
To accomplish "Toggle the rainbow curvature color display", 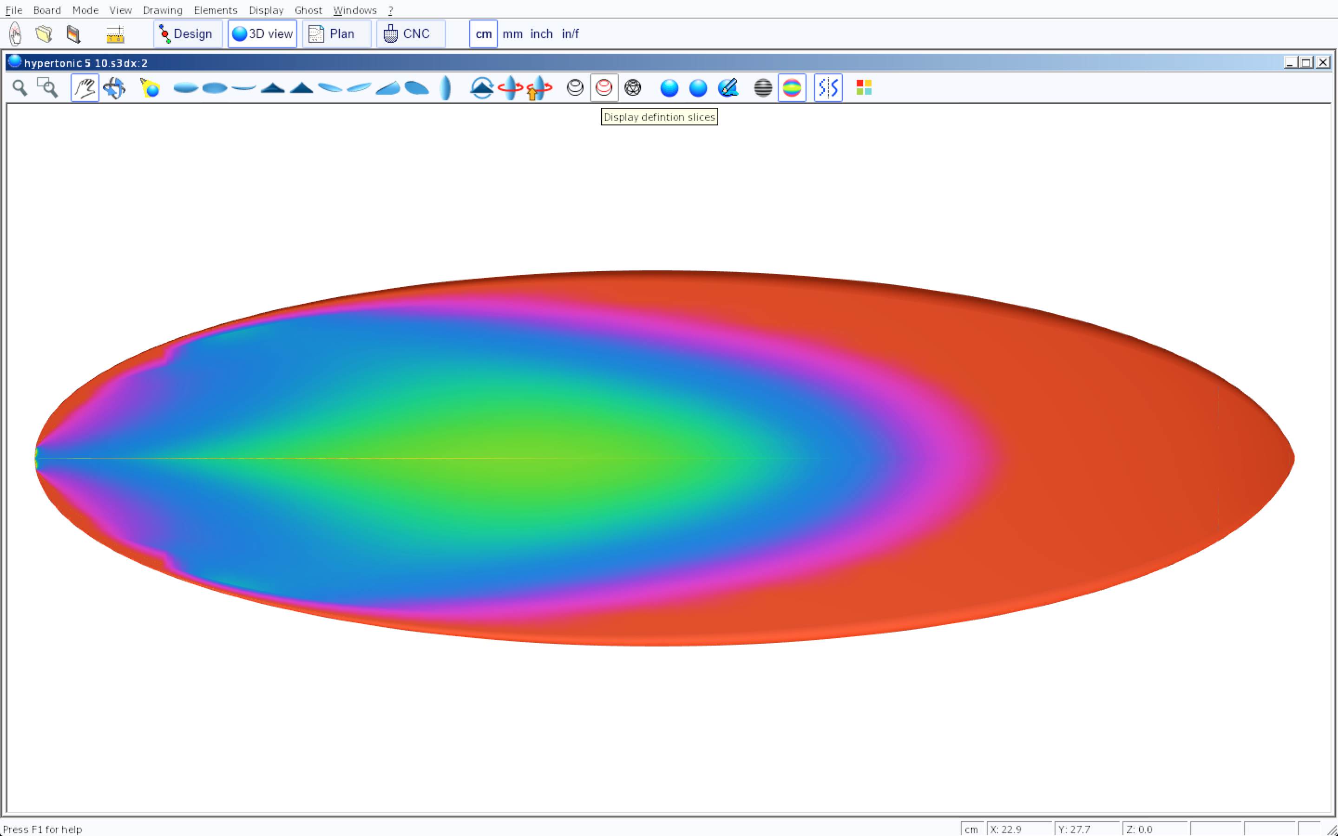I will [792, 88].
